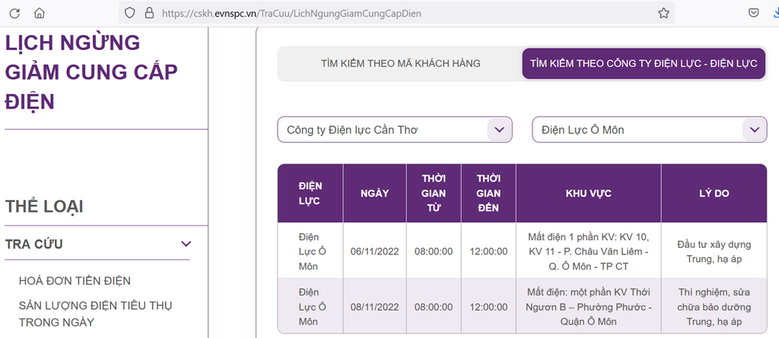
Task: Click the 'Thể loại' sidebar heading
Action: [44, 206]
